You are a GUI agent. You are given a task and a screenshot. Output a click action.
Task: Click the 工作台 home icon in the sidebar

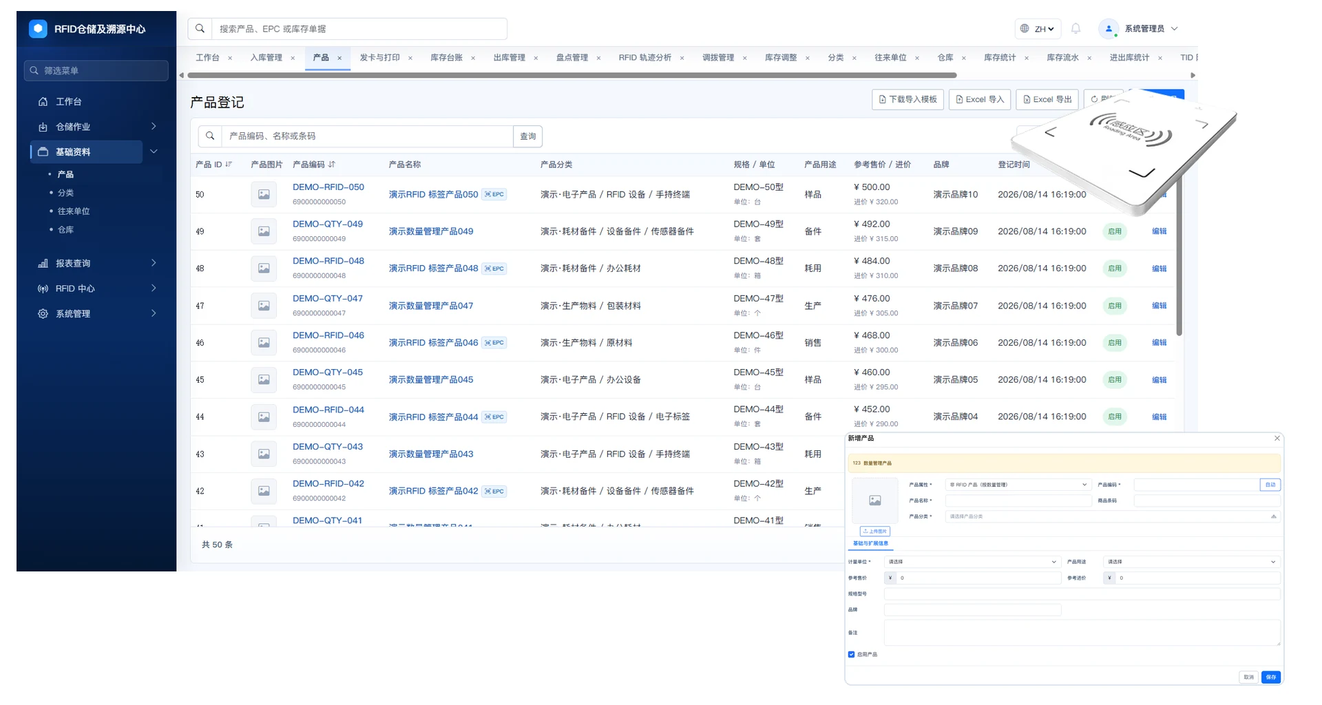pos(43,101)
